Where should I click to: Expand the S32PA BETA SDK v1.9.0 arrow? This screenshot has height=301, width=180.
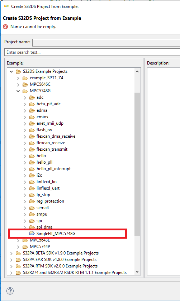tap(11, 253)
